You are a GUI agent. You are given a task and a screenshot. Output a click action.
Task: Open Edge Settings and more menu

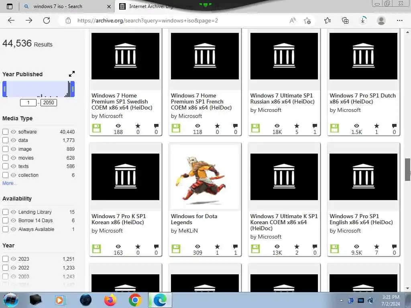399,20
